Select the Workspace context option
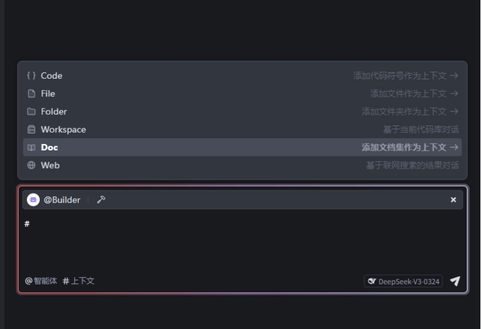This screenshot has height=329, width=481. click(x=242, y=129)
